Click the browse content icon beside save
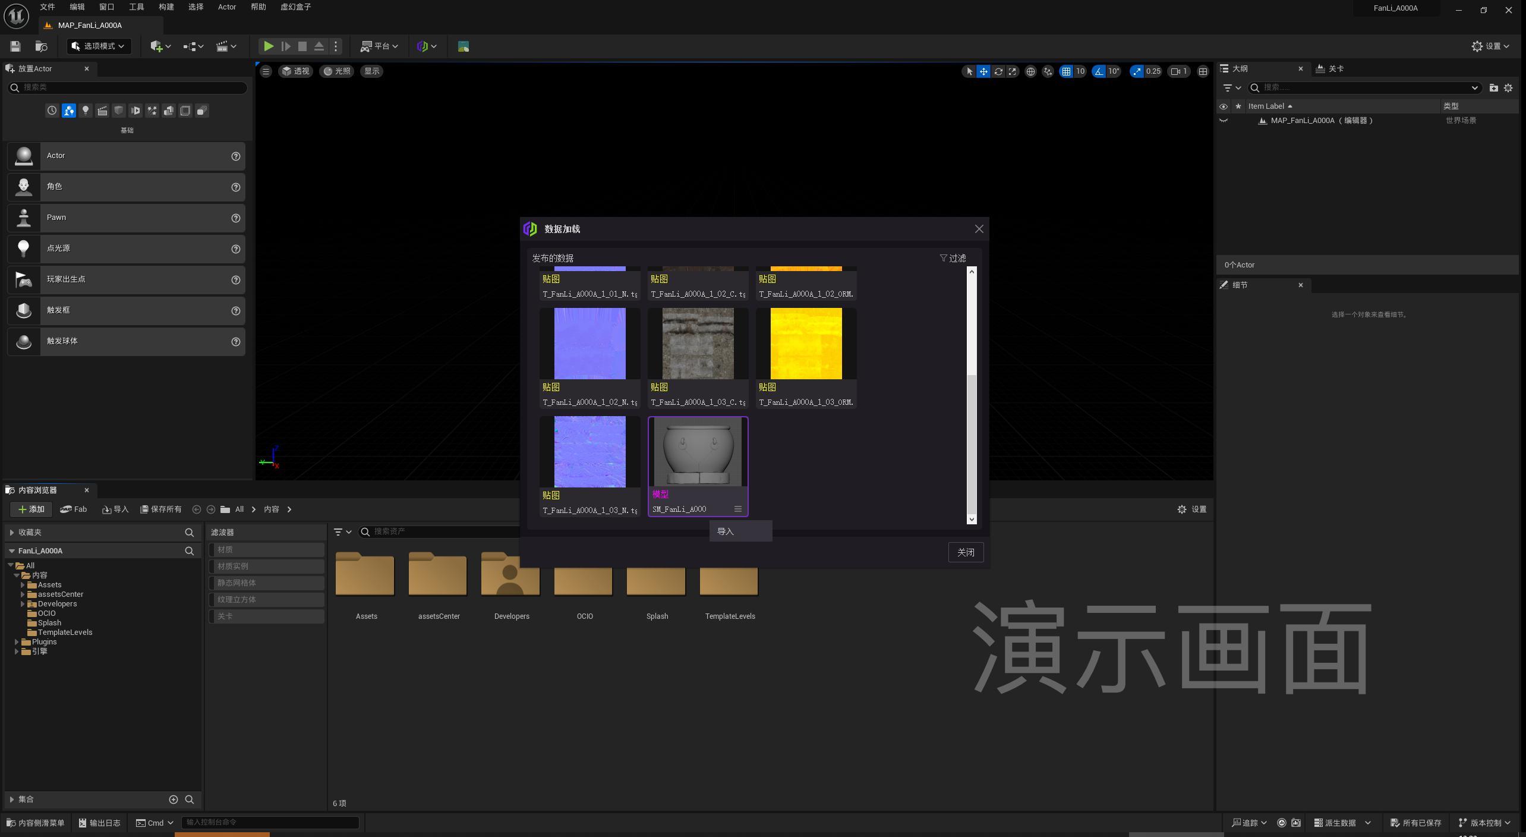The image size is (1526, 837). pos(41,46)
